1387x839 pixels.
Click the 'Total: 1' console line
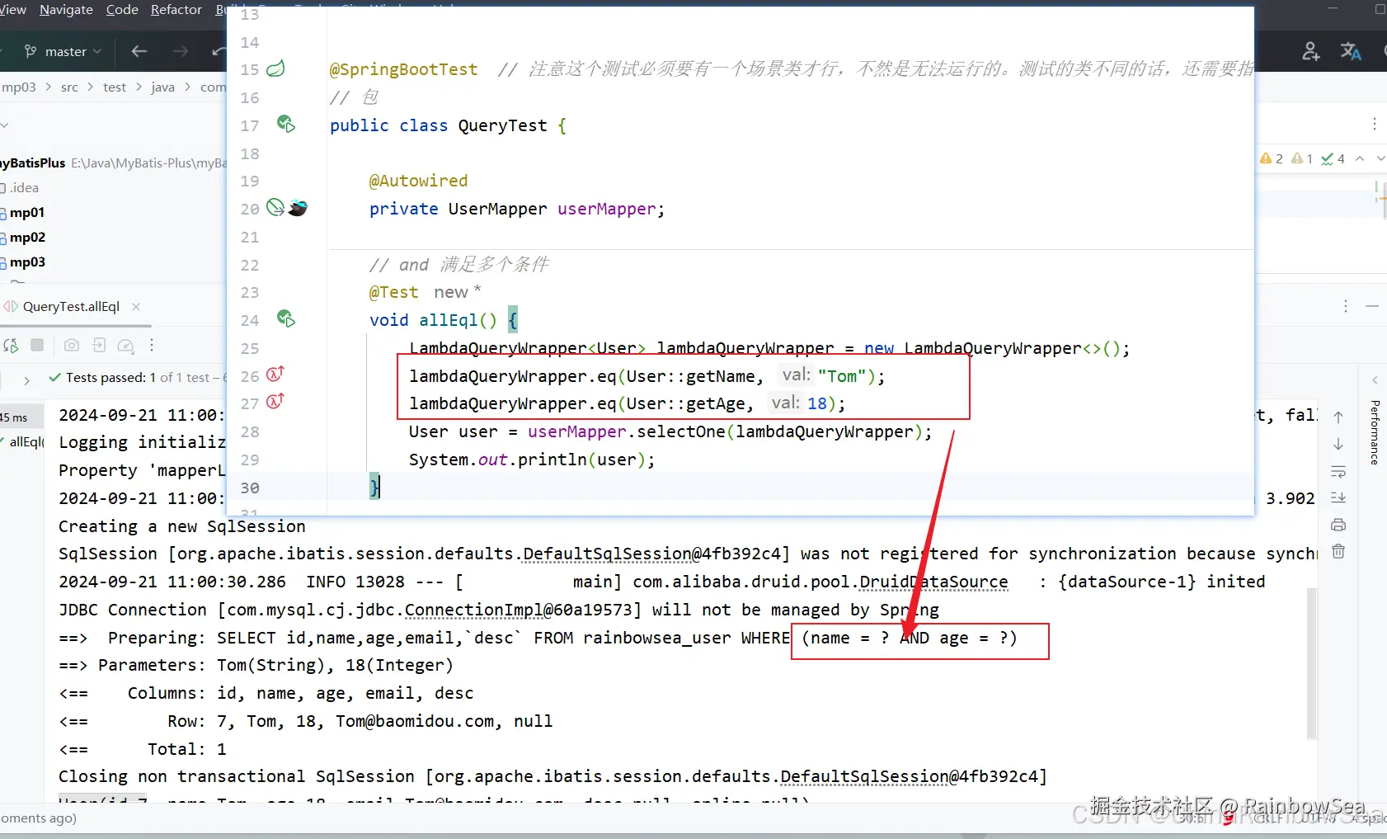coord(186,749)
